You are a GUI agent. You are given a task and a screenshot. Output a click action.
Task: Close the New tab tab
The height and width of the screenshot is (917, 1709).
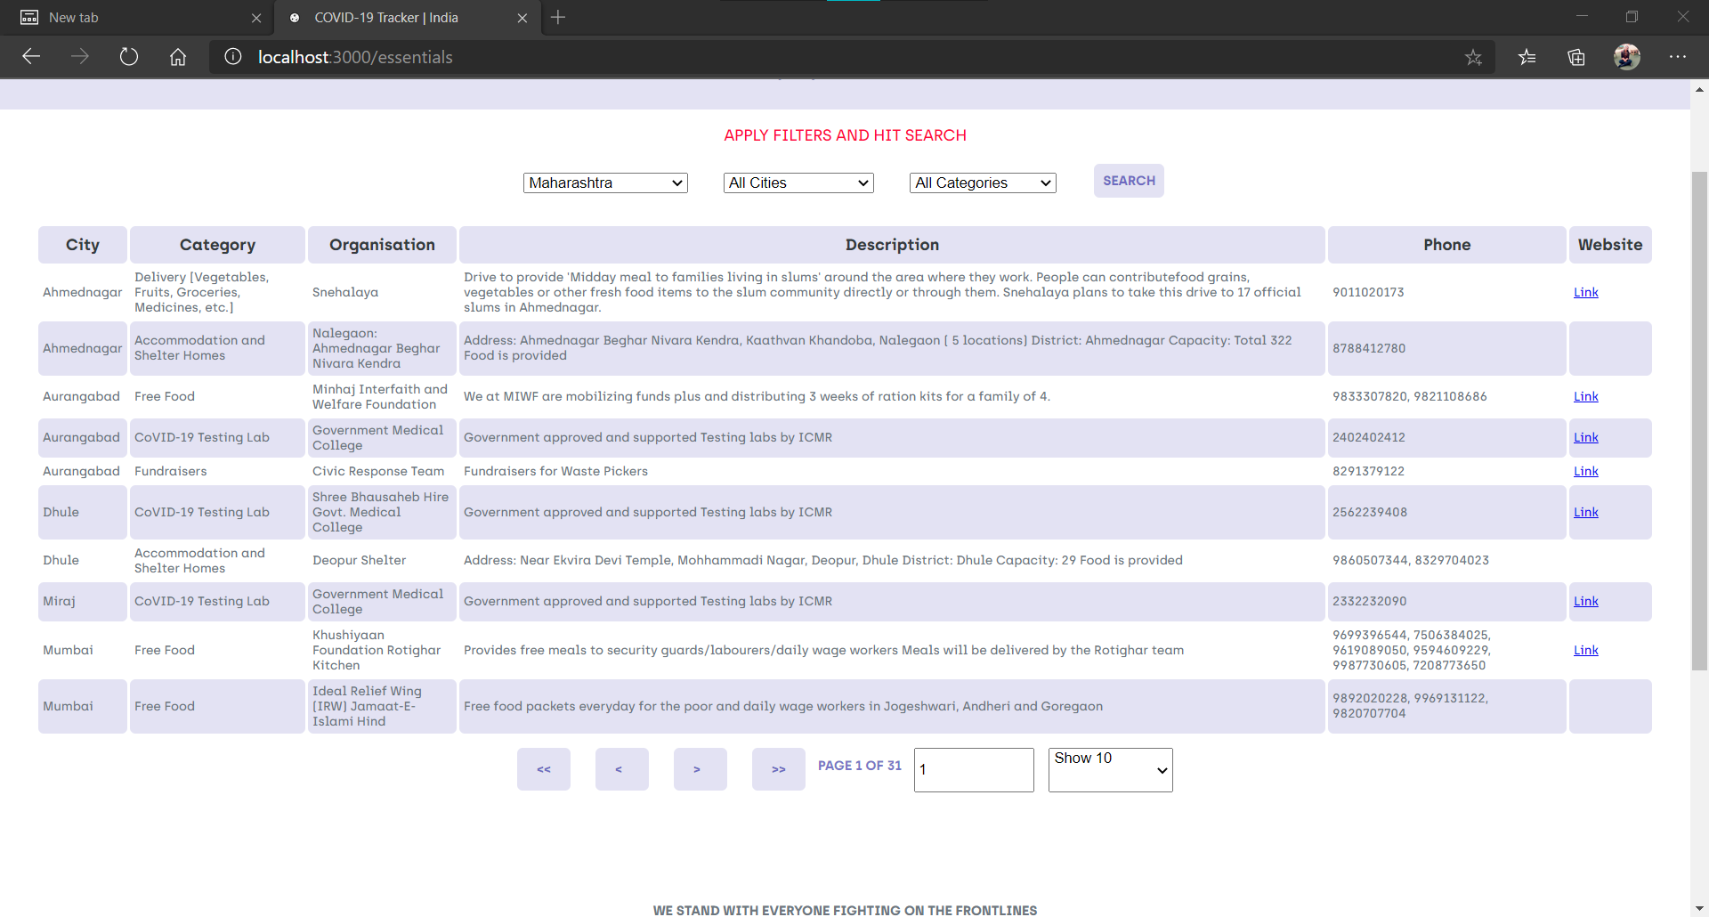point(256,18)
